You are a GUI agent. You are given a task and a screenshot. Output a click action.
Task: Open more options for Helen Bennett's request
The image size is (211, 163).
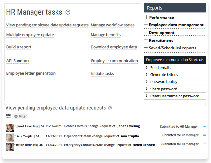[x=204, y=144]
